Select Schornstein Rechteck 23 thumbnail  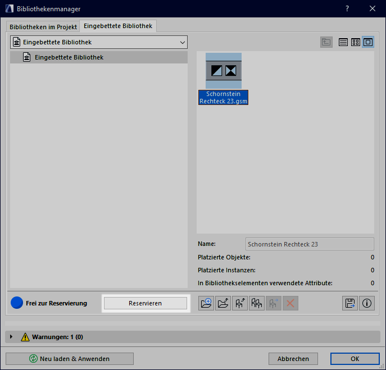(224, 71)
